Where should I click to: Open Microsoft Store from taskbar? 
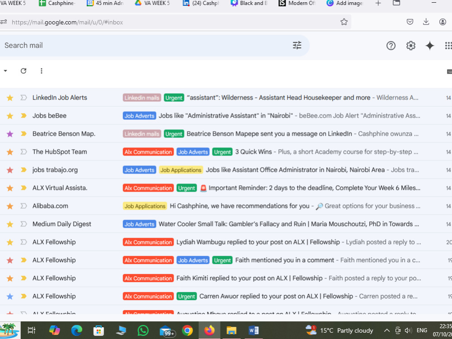pos(99,330)
